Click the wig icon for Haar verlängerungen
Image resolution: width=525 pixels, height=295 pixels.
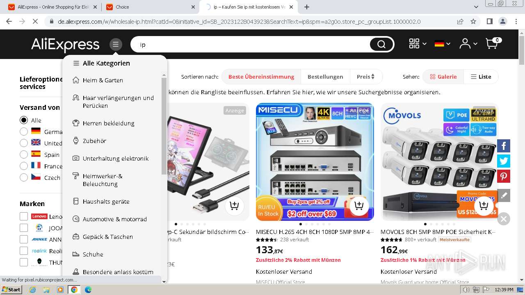tap(75, 98)
